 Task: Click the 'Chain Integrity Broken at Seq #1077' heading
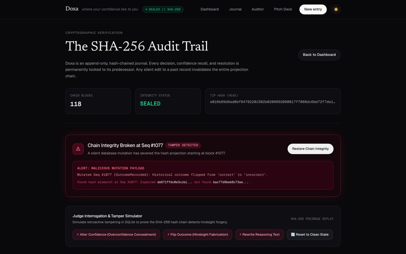125,146
